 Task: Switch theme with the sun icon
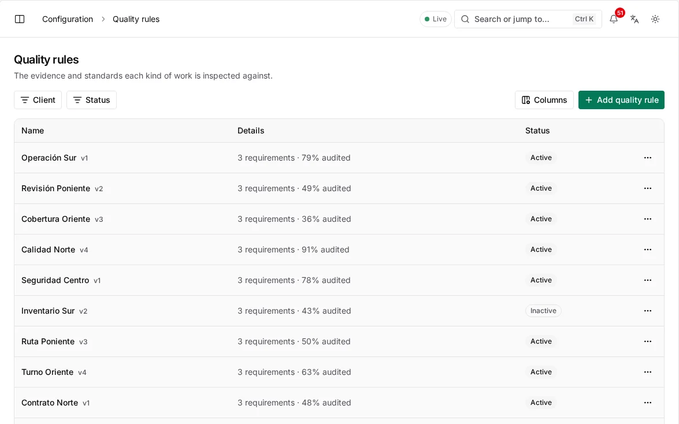pos(655,19)
